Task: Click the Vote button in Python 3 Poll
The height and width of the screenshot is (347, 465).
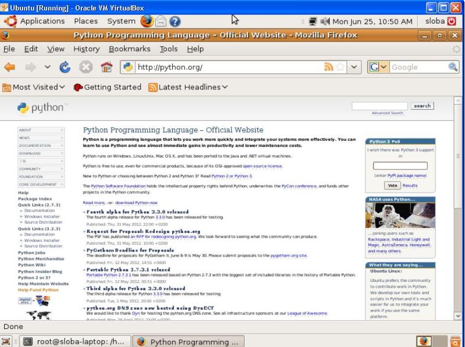Action: (x=392, y=185)
